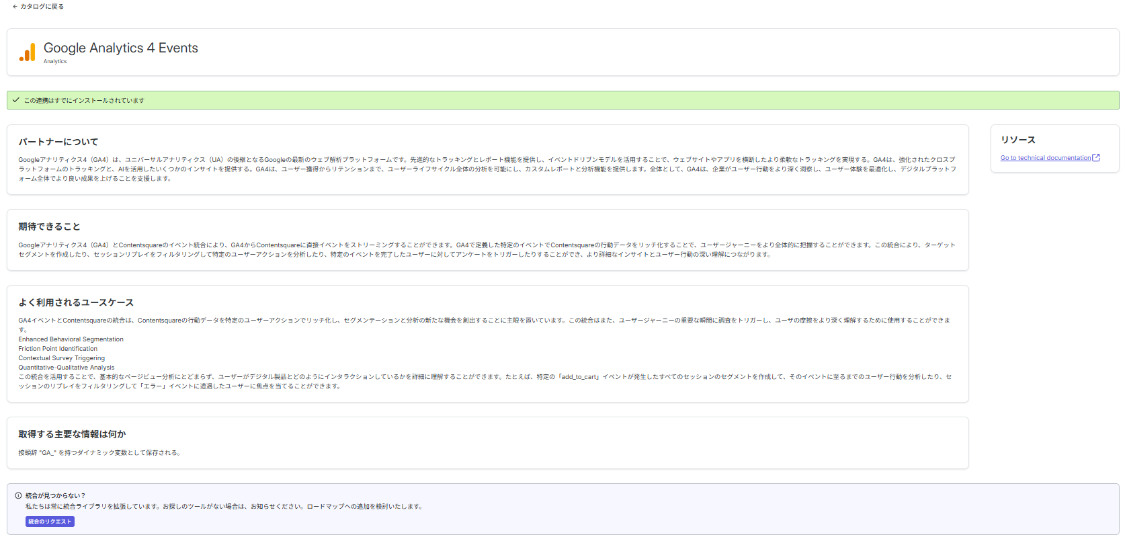Click the external link icon beside documentation
The image size is (1125, 545).
tap(1096, 158)
